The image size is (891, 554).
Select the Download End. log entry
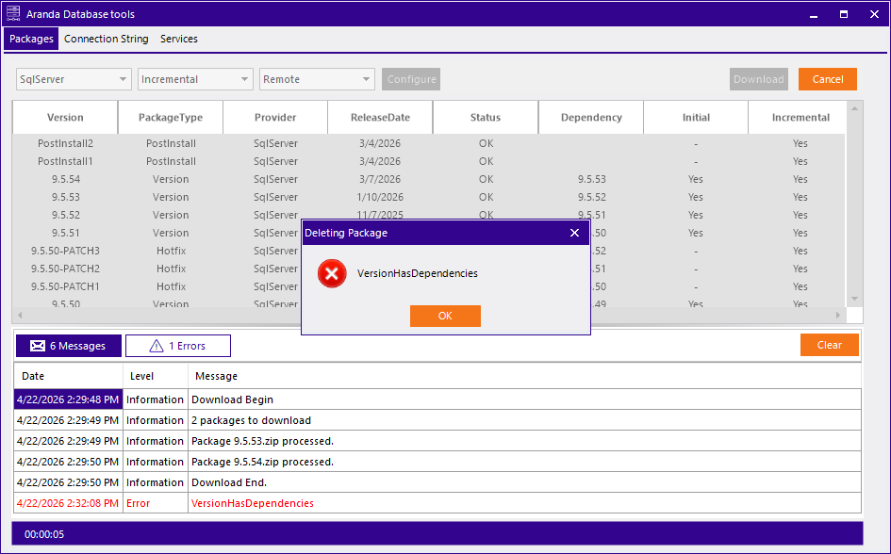pos(437,482)
